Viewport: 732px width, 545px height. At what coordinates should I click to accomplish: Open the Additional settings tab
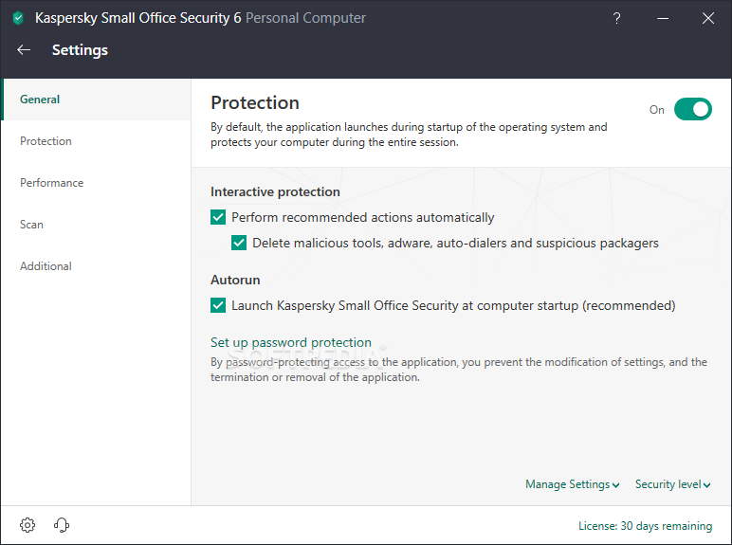(x=96, y=266)
